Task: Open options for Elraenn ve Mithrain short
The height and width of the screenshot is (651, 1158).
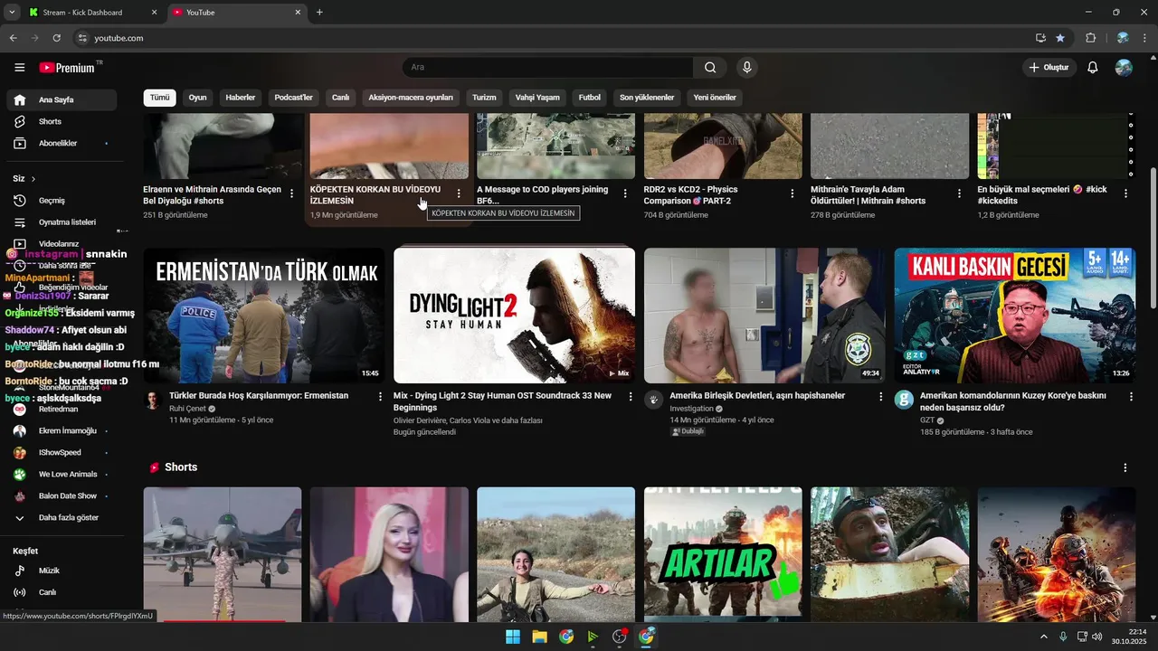Action: pos(291,193)
